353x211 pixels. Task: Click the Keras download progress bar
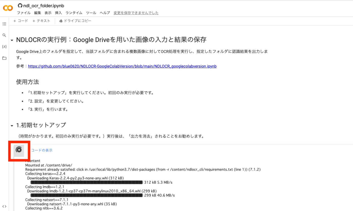click(87, 182)
